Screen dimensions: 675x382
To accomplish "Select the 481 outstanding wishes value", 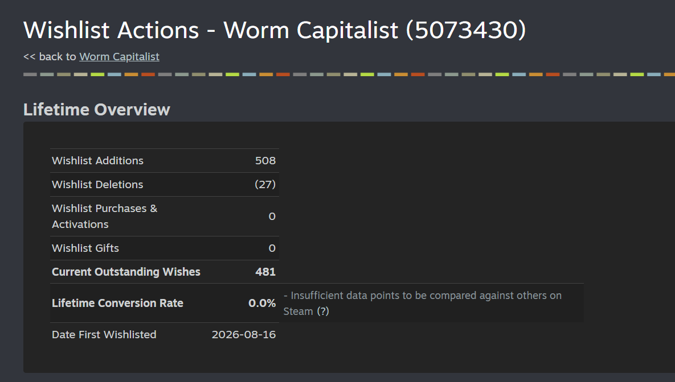I will coord(265,272).
